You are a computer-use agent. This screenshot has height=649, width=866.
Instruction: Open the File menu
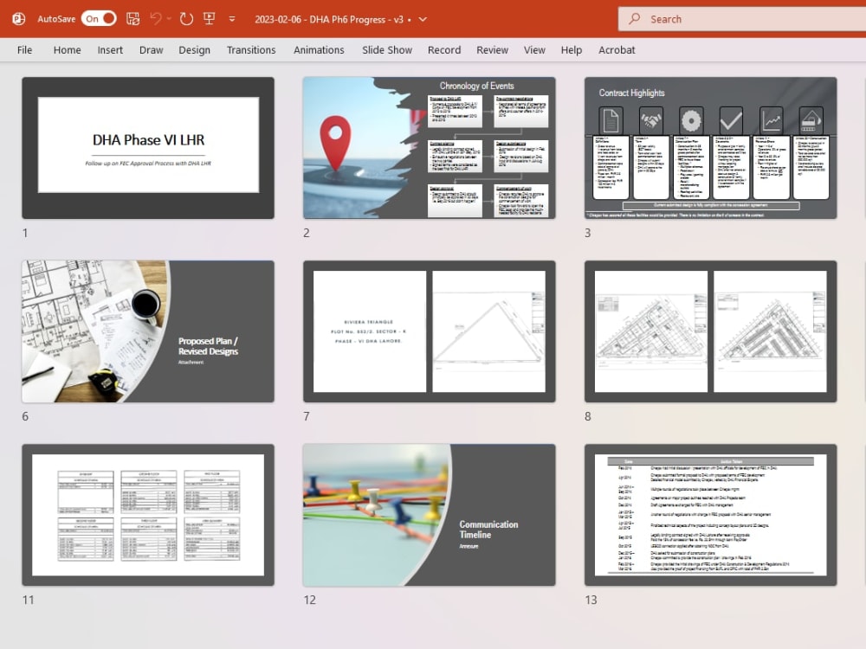click(24, 49)
